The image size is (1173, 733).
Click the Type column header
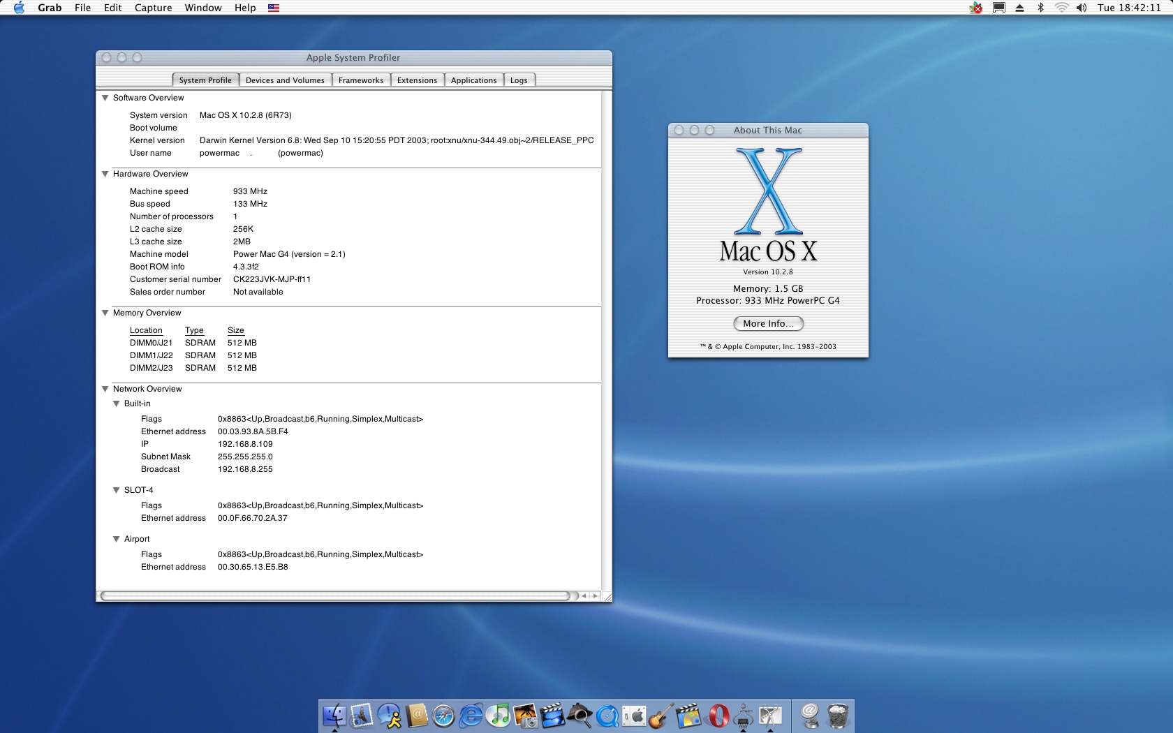pyautogui.click(x=194, y=330)
